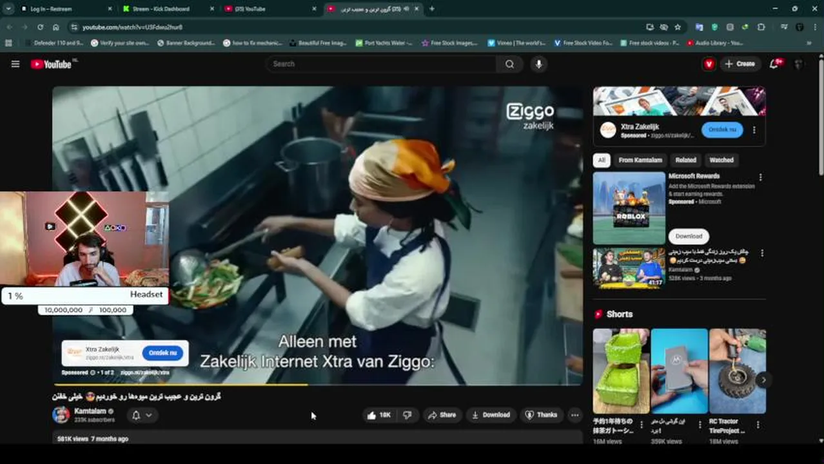
Task: Click the magnifier search button
Action: coord(510,64)
